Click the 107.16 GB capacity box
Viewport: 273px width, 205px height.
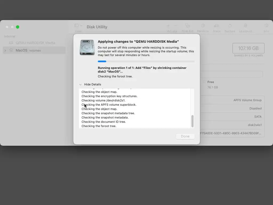coord(248,48)
